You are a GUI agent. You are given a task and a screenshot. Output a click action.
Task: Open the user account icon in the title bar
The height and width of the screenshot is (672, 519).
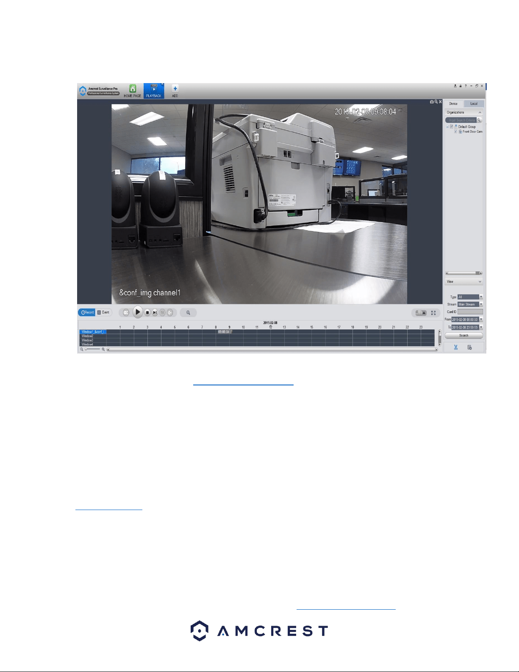click(x=455, y=86)
